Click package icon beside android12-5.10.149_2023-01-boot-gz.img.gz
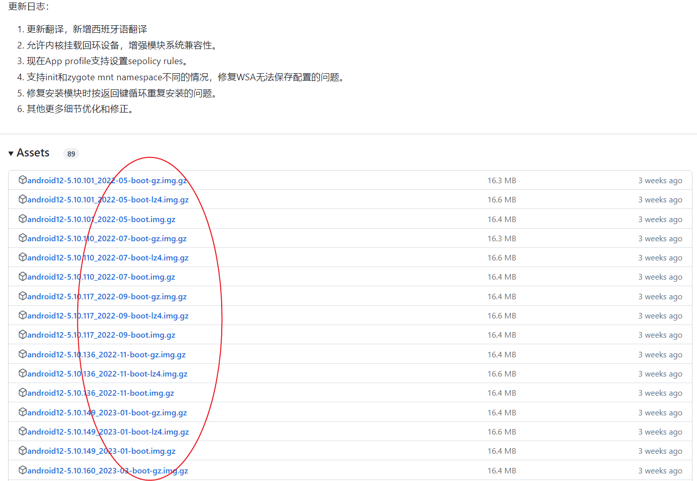This screenshot has width=697, height=481. (x=23, y=412)
